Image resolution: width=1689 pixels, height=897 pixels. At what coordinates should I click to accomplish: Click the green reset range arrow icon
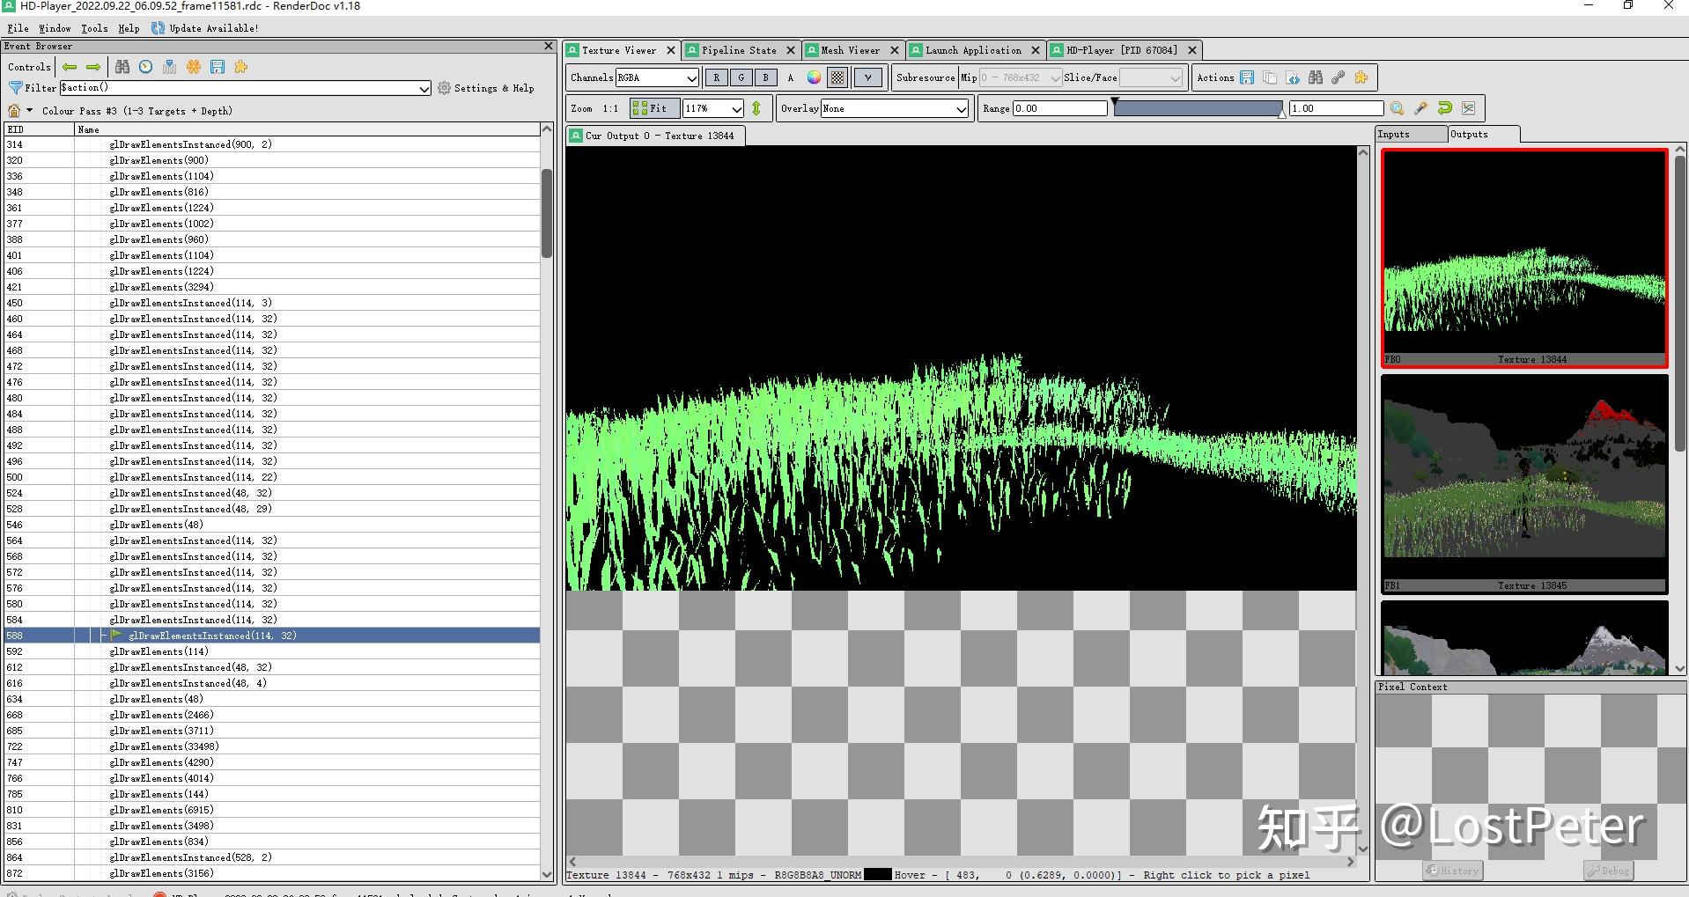[1444, 108]
